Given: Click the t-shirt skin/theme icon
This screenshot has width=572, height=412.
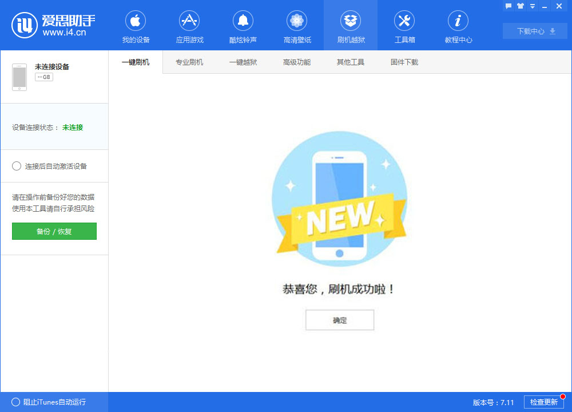Looking at the screenshot, I should tap(520, 6).
